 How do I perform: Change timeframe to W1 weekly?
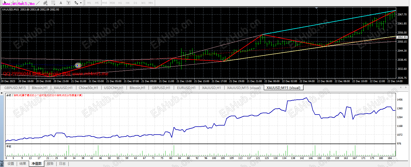143,3
